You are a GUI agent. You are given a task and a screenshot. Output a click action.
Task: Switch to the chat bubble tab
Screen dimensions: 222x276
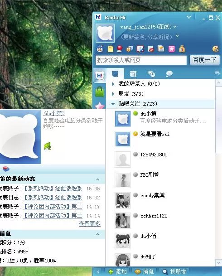(169, 74)
